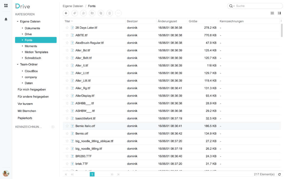The height and width of the screenshot is (179, 286).
Task: Go to Eigene Dateien breadcrumb
Action: click(73, 6)
